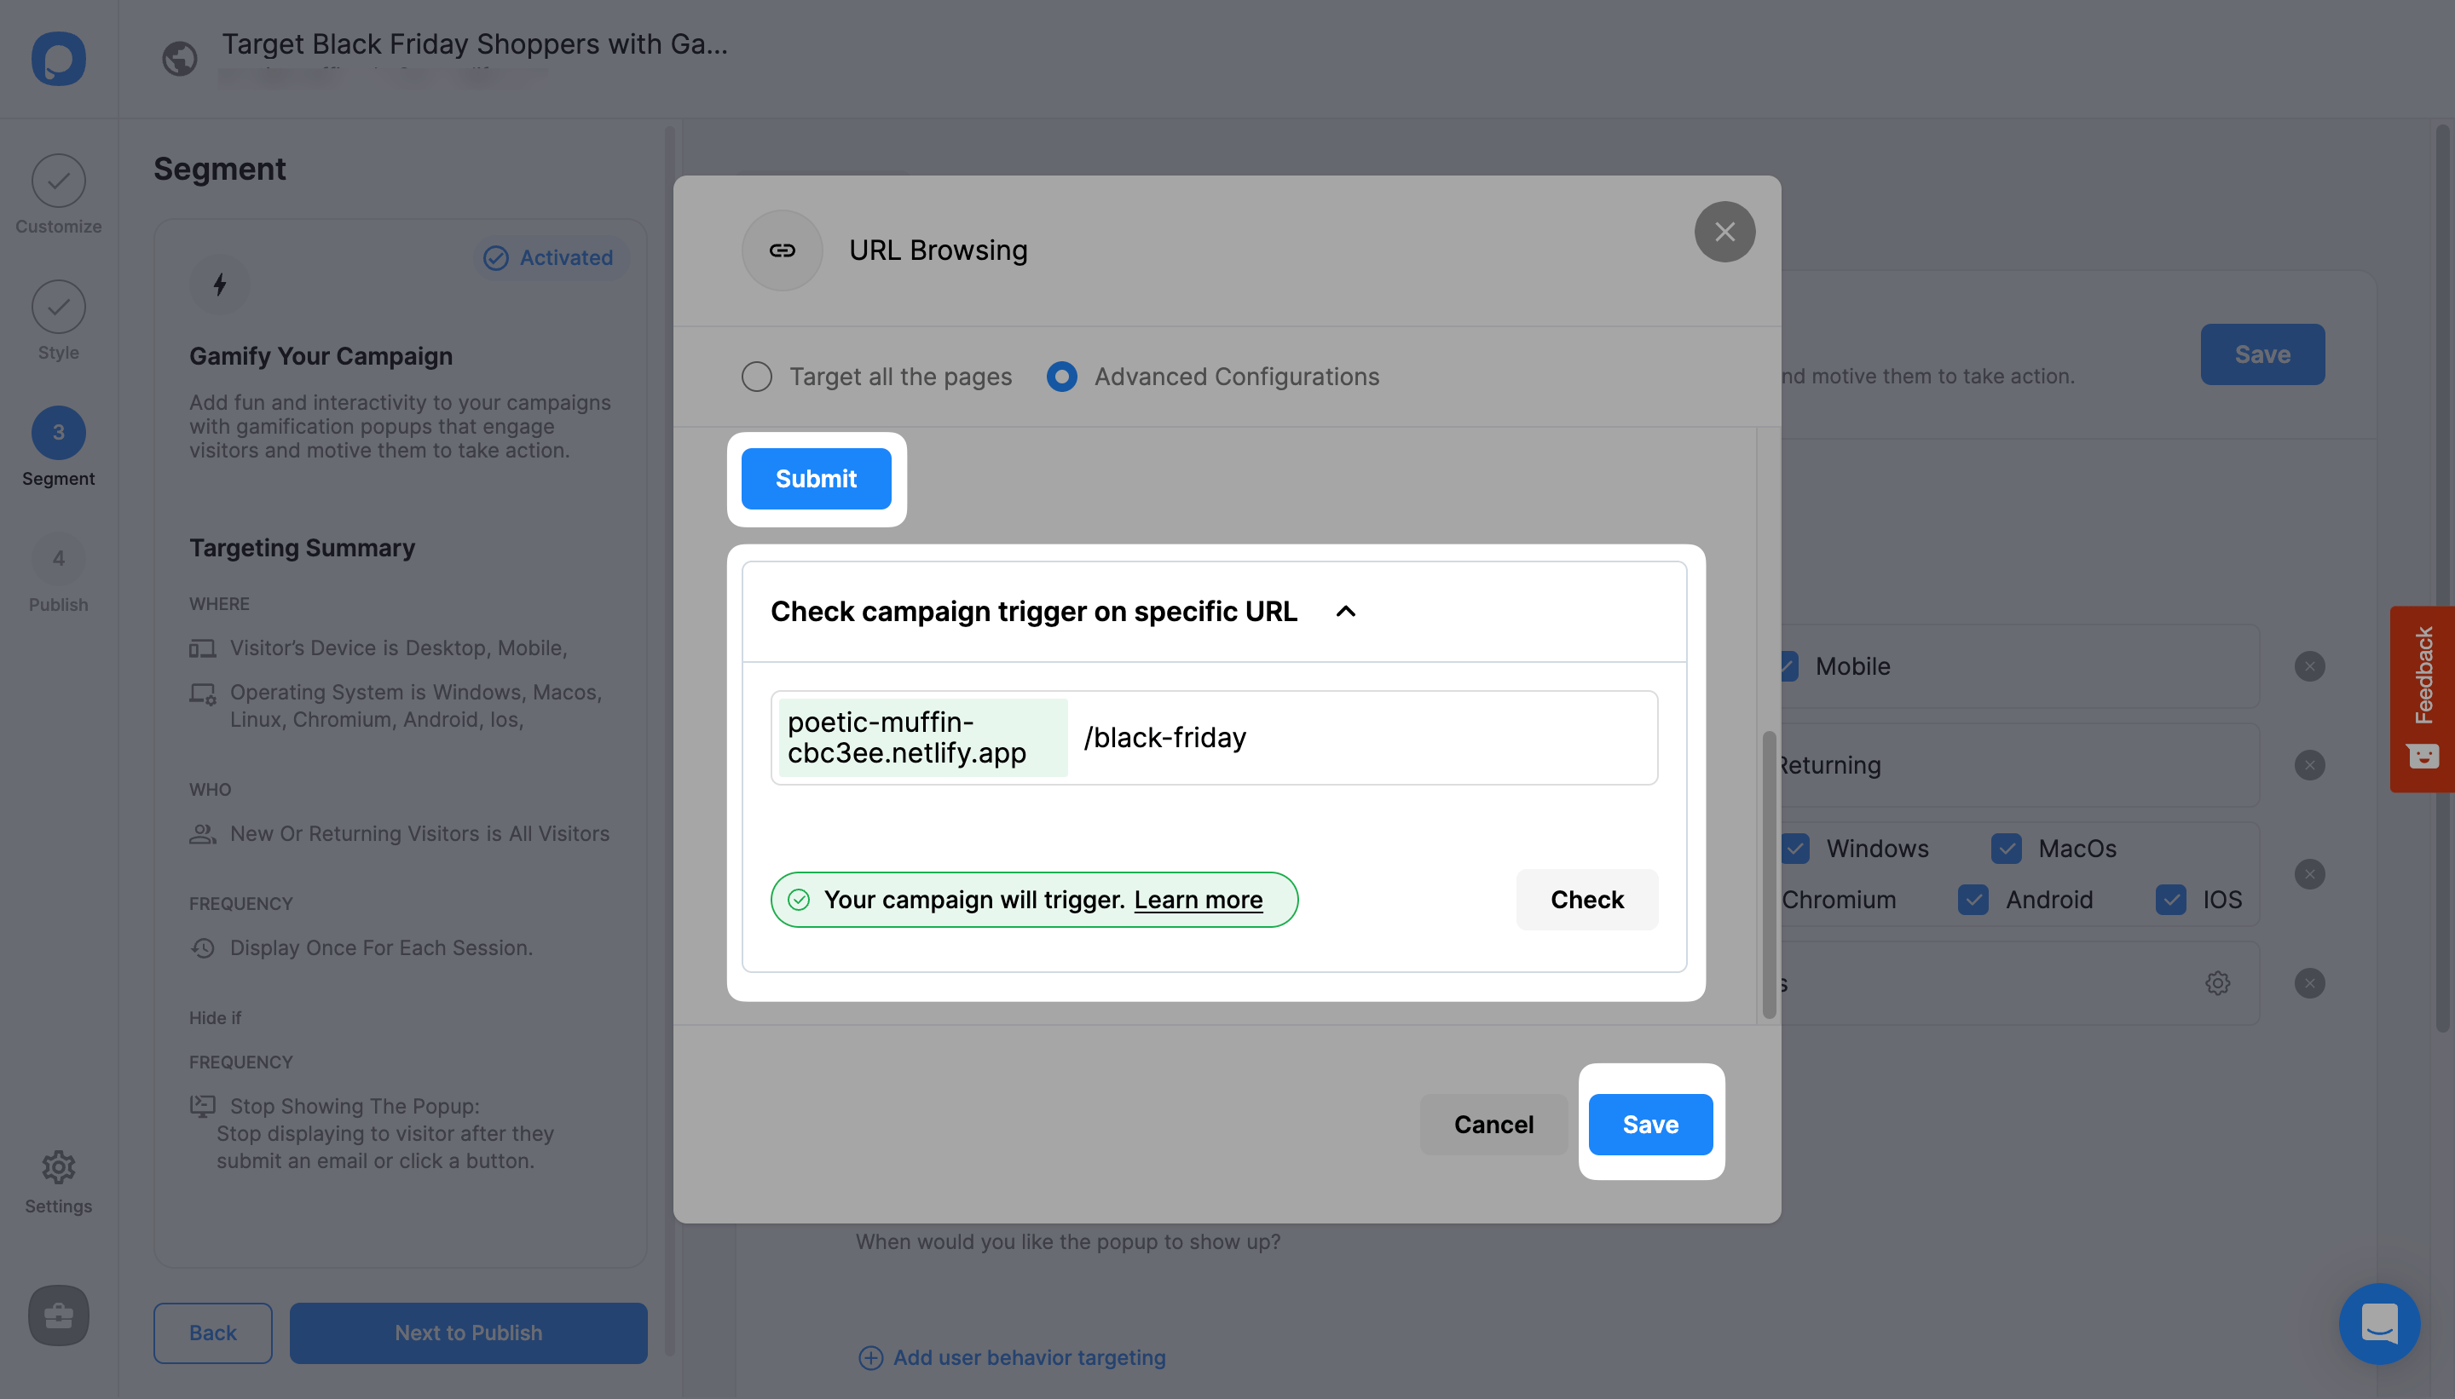Select Target all the pages radio button

(x=757, y=376)
